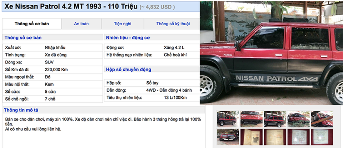Select the yellowed two-page document thumbnail
This screenshot has height=148, width=343.
point(275,137)
